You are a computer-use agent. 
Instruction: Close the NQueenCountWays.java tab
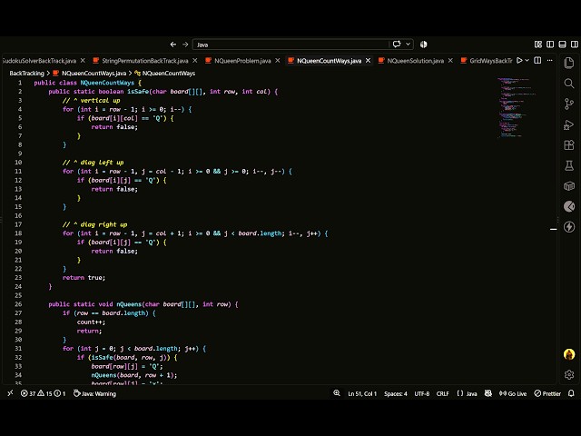pyautogui.click(x=368, y=61)
